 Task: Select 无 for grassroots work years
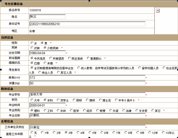32,132
